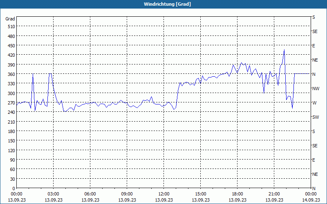The width and height of the screenshot is (327, 204).
Task: Click the NW compass label
Action: pyautogui.click(x=316, y=89)
